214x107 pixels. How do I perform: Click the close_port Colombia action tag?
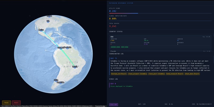157,74
